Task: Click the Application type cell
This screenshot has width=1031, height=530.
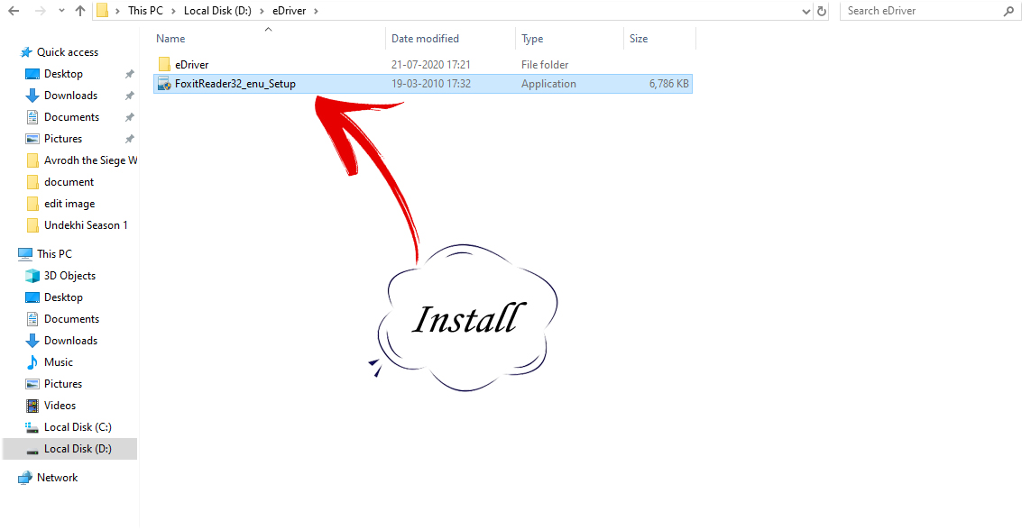Action: tap(549, 84)
